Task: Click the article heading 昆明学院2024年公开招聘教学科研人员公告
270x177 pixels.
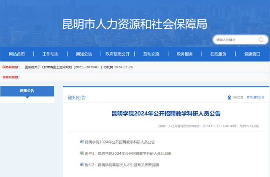Action: point(166,114)
